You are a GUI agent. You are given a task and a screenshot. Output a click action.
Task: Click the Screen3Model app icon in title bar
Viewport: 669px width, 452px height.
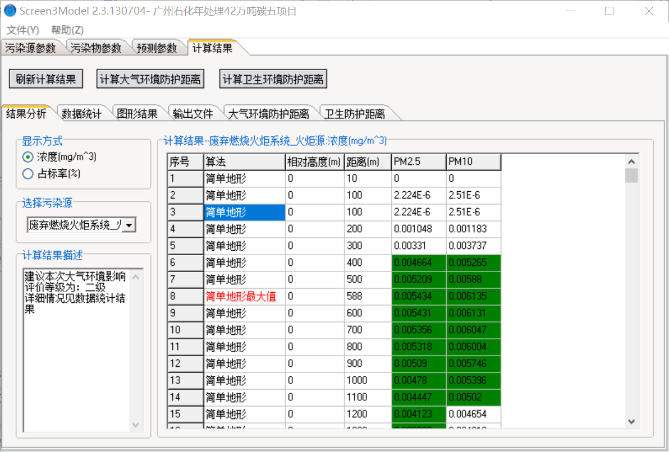click(10, 11)
